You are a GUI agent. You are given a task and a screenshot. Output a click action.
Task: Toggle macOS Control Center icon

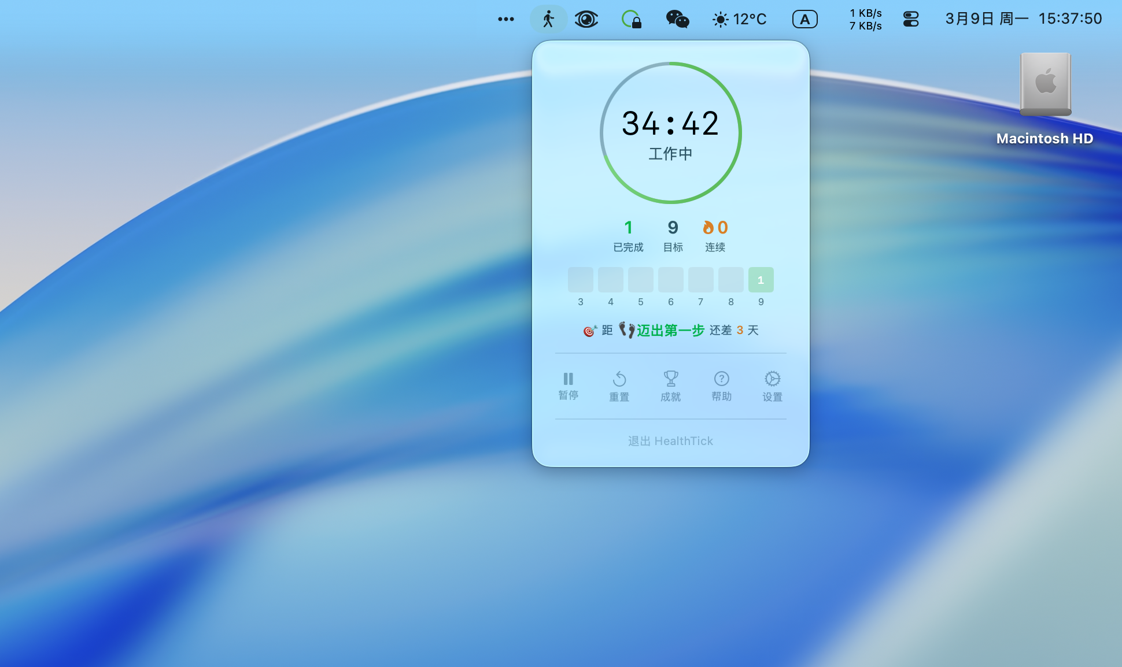pos(910,19)
